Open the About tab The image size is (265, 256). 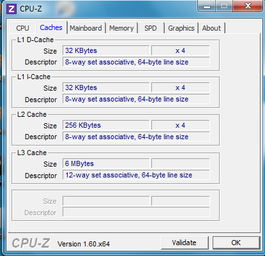(211, 28)
